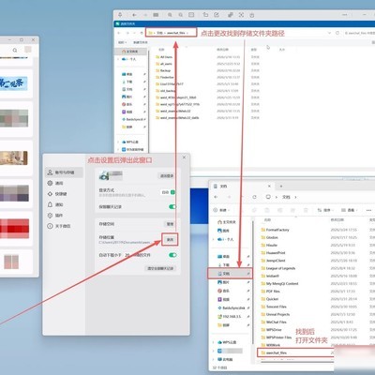375x375 pixels.
Task: Click the 退出登录 logout button
Action: click(x=167, y=176)
